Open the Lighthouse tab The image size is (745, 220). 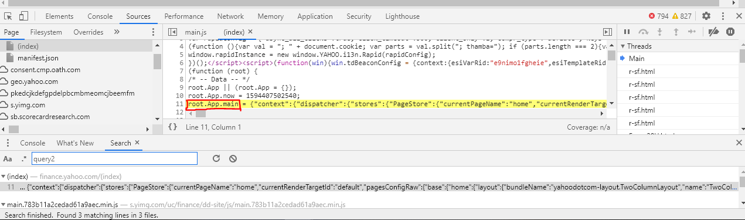coord(402,16)
